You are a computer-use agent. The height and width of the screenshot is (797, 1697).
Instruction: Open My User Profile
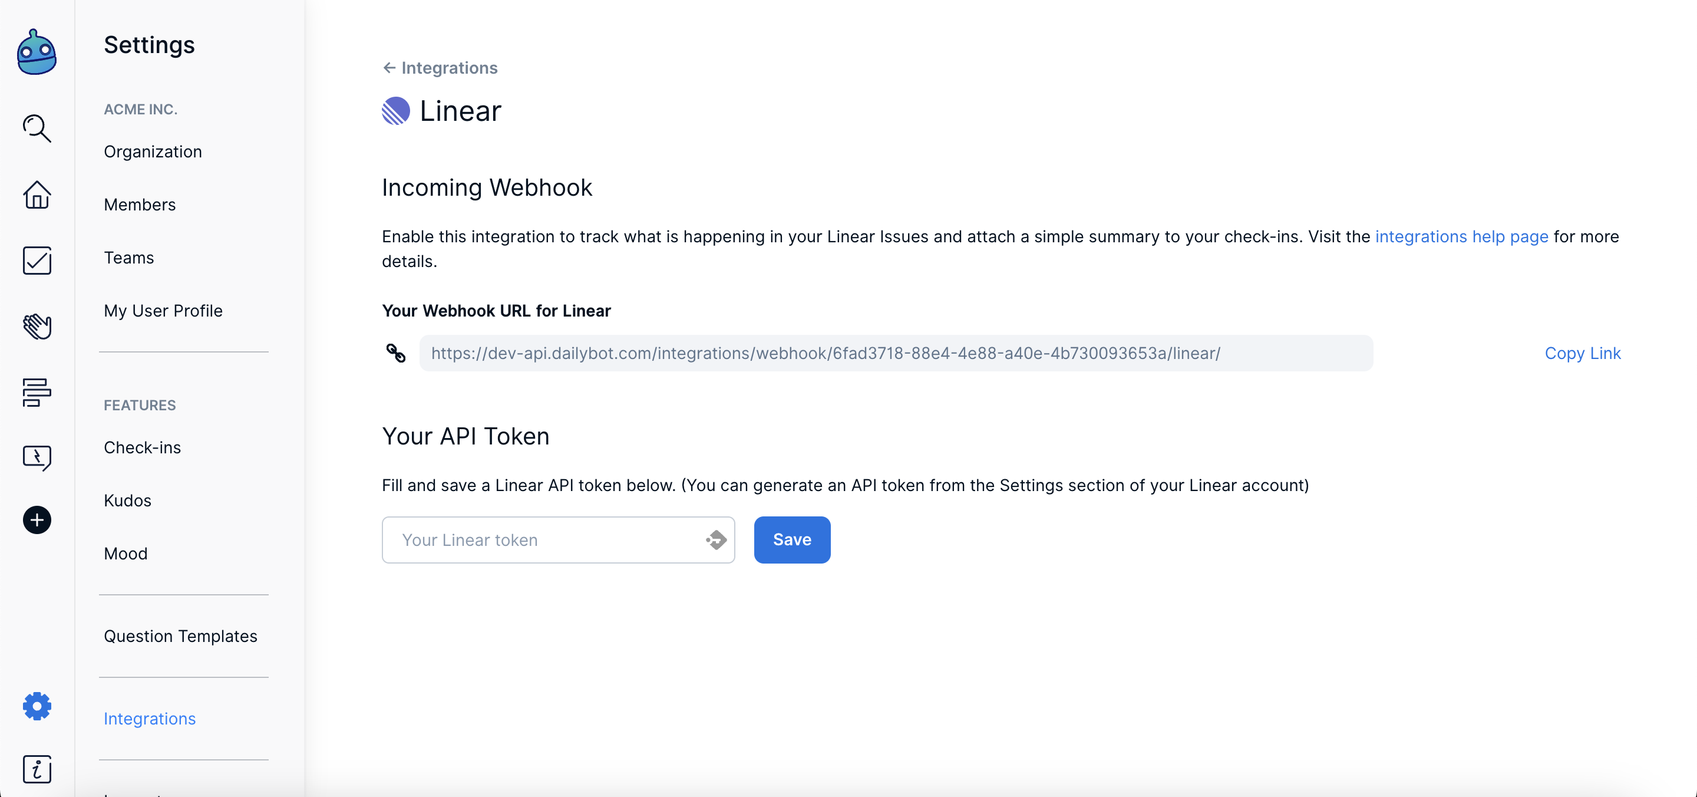click(163, 311)
